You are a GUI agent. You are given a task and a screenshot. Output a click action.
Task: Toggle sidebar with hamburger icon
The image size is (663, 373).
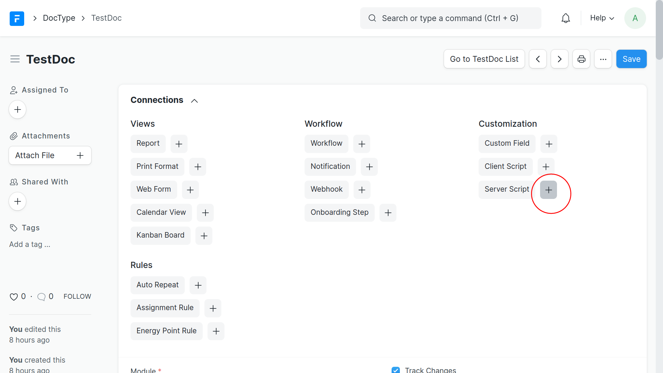(15, 59)
